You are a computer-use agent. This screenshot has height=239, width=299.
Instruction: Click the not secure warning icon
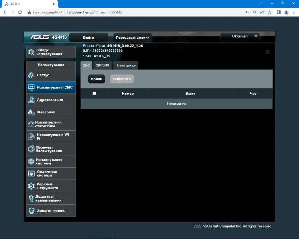click(x=29, y=12)
